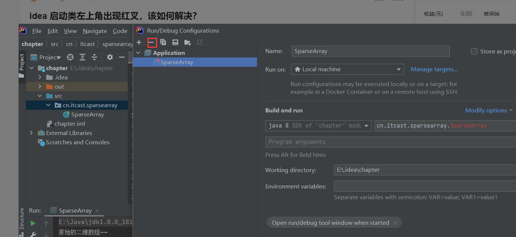Click the Add New Configuration plus icon
Image resolution: width=516 pixels, height=237 pixels.
(x=139, y=43)
